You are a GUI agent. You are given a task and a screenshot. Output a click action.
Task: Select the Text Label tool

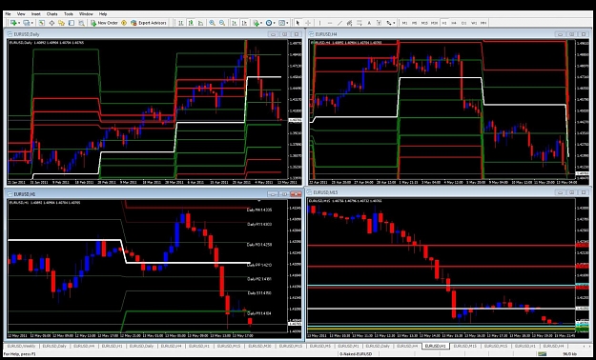[x=379, y=23]
